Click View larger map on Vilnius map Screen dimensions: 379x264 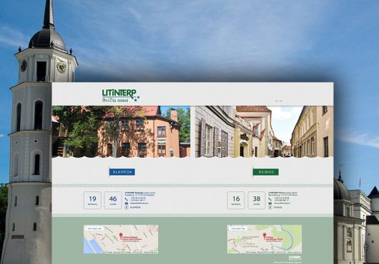238,228
